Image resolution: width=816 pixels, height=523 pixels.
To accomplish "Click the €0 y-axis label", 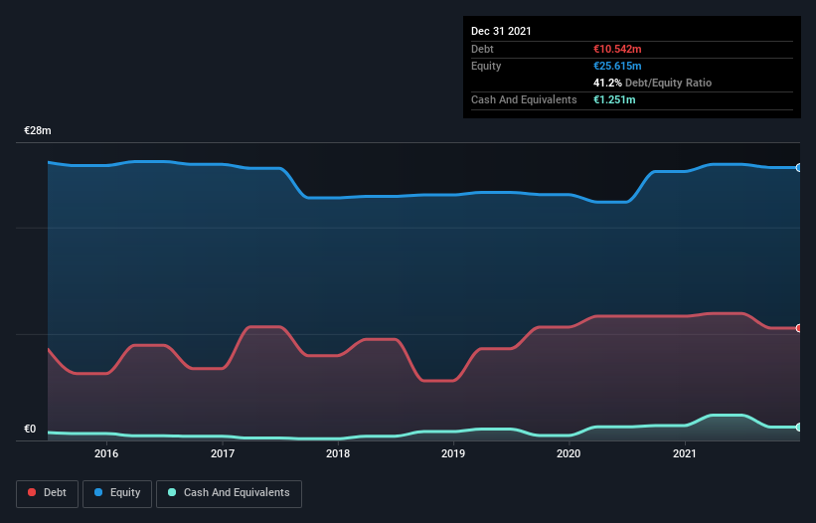I will pyautogui.click(x=30, y=430).
